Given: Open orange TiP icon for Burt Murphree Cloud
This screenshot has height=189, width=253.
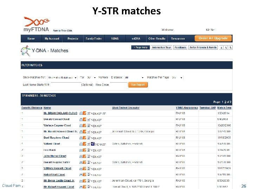Looking at the screenshot, I should (84, 138).
